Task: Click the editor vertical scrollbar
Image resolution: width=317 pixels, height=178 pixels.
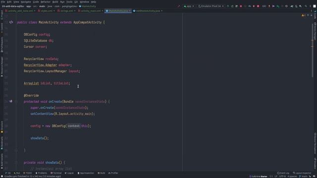Action: (313, 50)
